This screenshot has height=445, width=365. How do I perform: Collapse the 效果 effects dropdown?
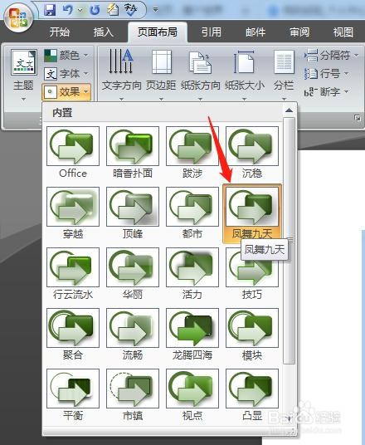[x=66, y=91]
